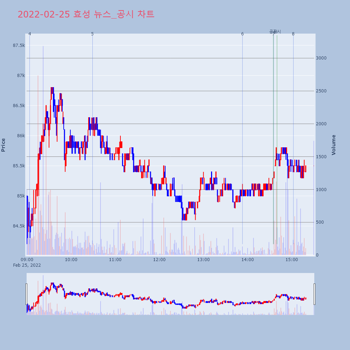Click inside the range slider mini chart
Viewport: 350px width, 350px height.
click(170, 294)
